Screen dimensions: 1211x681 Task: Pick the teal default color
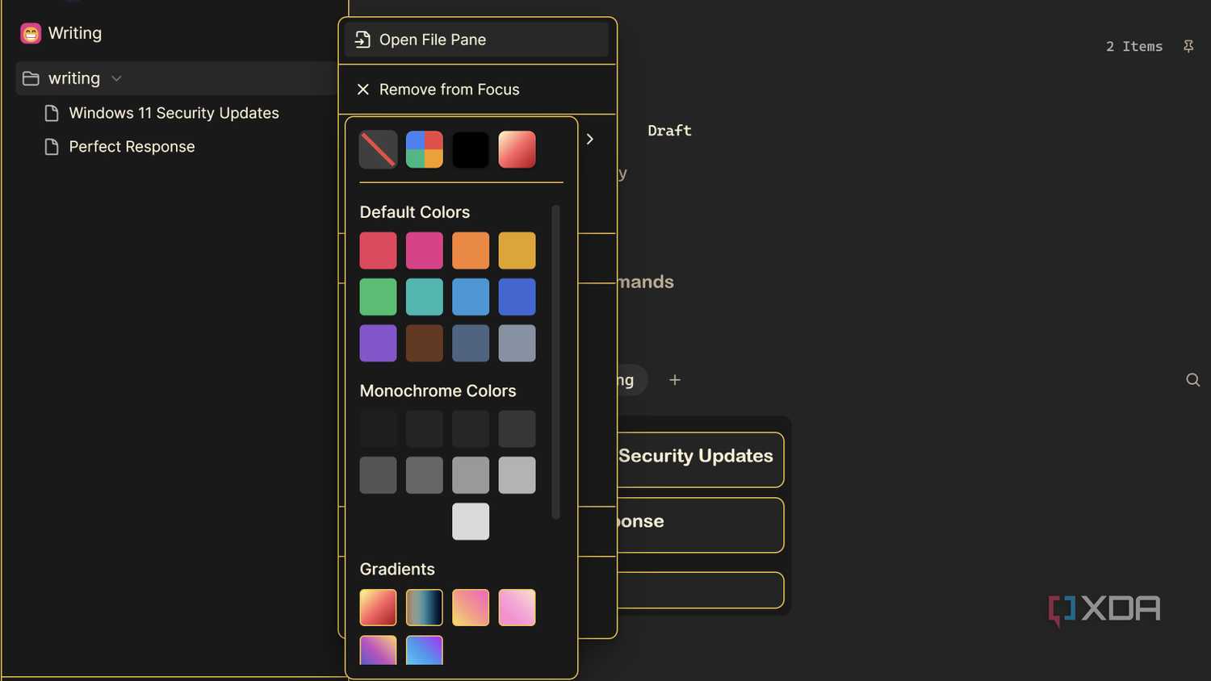425,297
